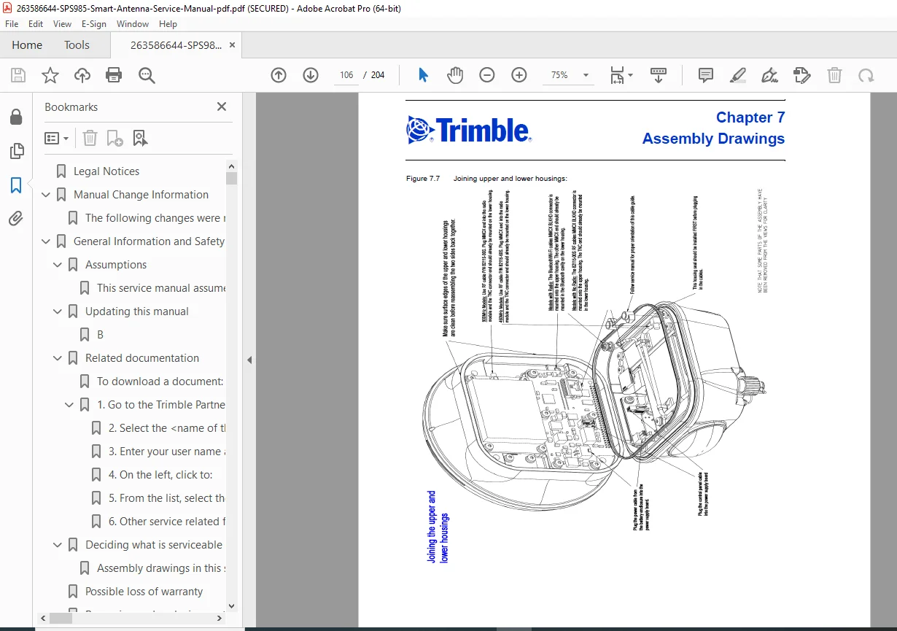The width and height of the screenshot is (897, 631).
Task: Click the Sign document pen icon
Action: tap(769, 75)
